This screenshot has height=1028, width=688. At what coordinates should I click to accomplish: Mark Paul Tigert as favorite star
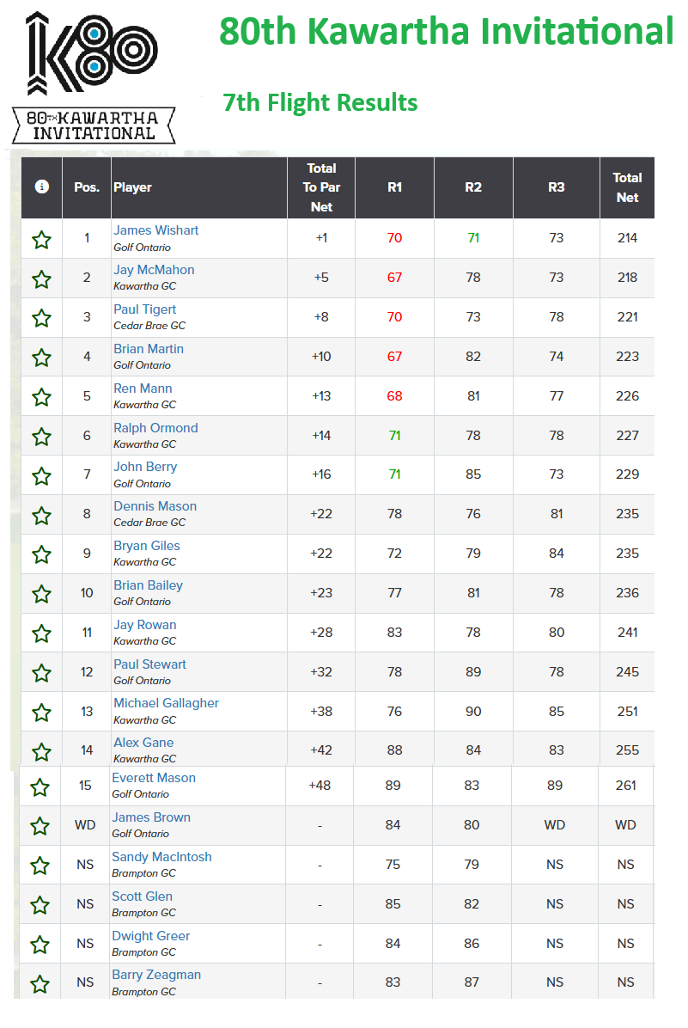(x=42, y=319)
